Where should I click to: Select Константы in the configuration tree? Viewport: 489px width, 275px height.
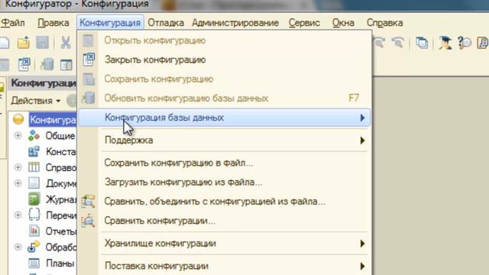point(61,152)
